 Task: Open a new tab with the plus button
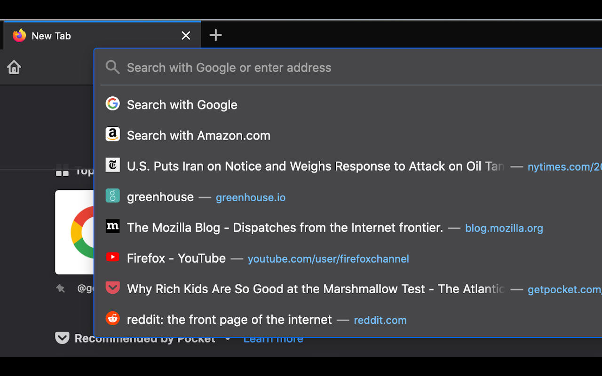point(215,35)
